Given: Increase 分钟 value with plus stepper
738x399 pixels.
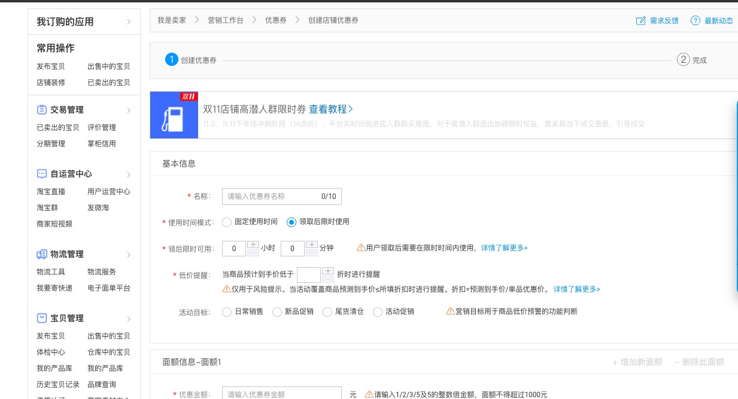Looking at the screenshot, I should pos(311,244).
